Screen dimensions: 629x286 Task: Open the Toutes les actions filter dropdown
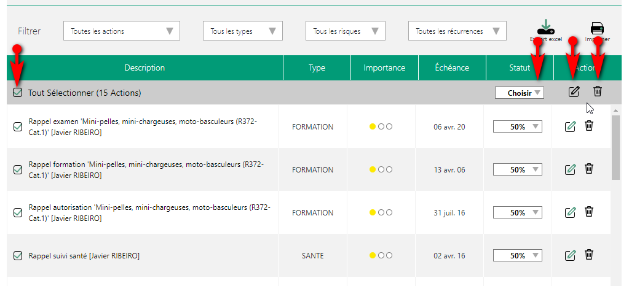(x=122, y=31)
